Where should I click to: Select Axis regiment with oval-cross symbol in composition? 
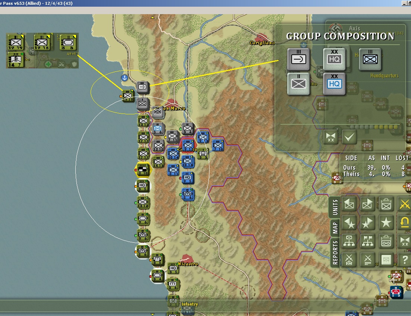click(x=370, y=60)
